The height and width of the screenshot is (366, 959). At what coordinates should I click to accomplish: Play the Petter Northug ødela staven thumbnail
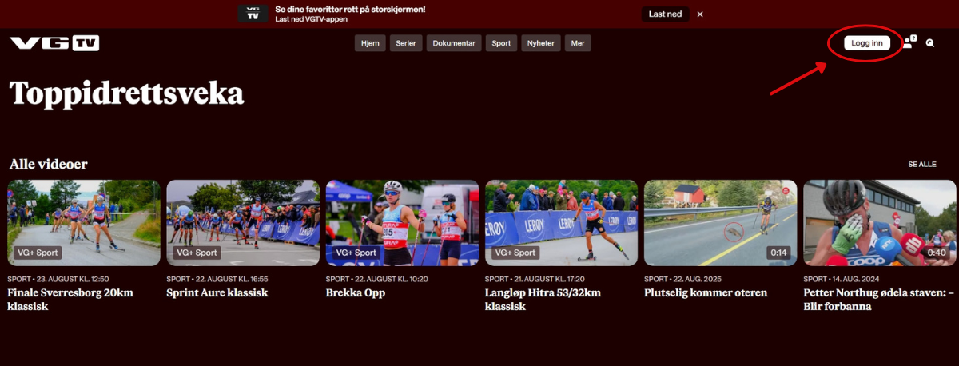coord(880,223)
